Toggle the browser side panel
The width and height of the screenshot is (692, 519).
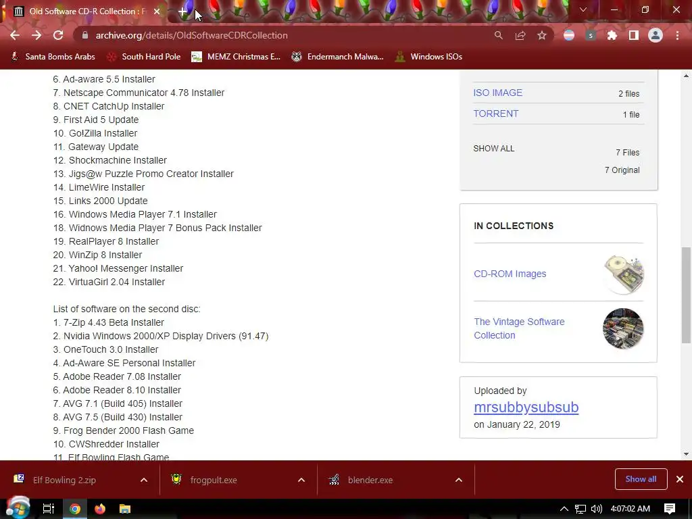[x=634, y=35]
